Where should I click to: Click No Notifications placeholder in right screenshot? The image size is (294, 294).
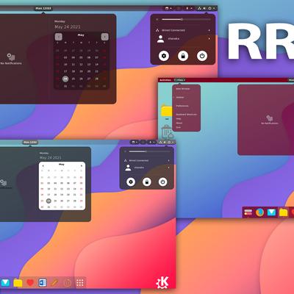pyautogui.click(x=270, y=120)
